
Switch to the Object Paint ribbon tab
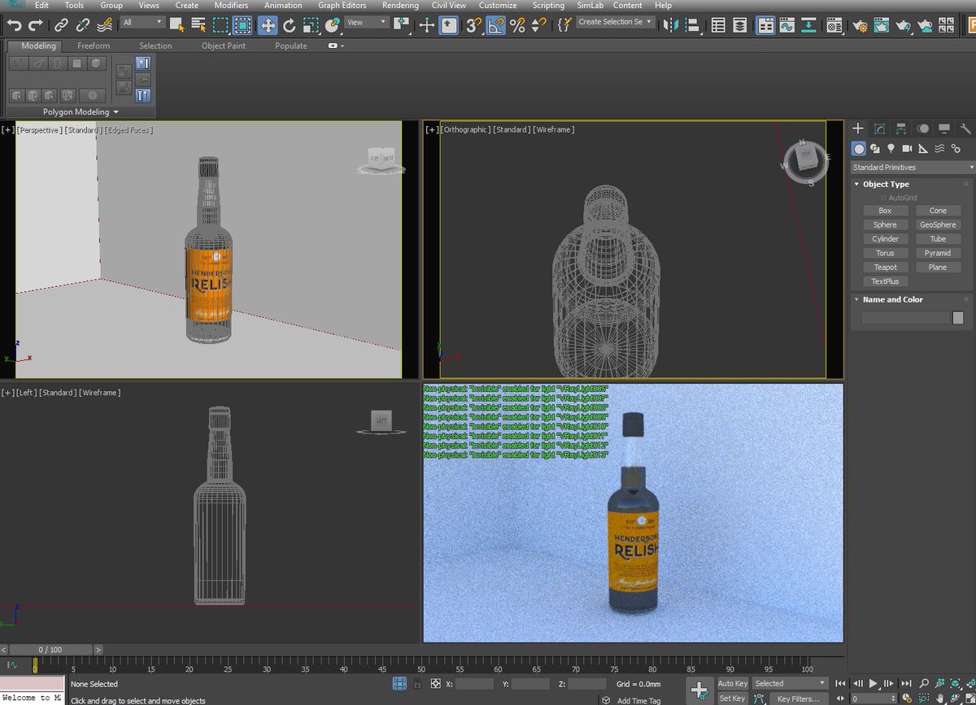tap(224, 46)
